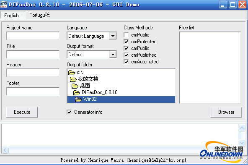This screenshot has height=165, width=248.
Task: Click the Footer input field
Action: 33,91
